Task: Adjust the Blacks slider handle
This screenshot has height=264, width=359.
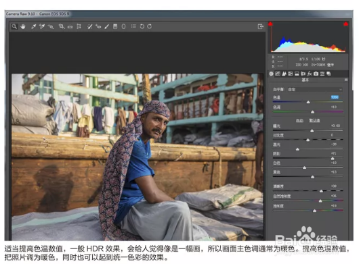Action: (312, 177)
